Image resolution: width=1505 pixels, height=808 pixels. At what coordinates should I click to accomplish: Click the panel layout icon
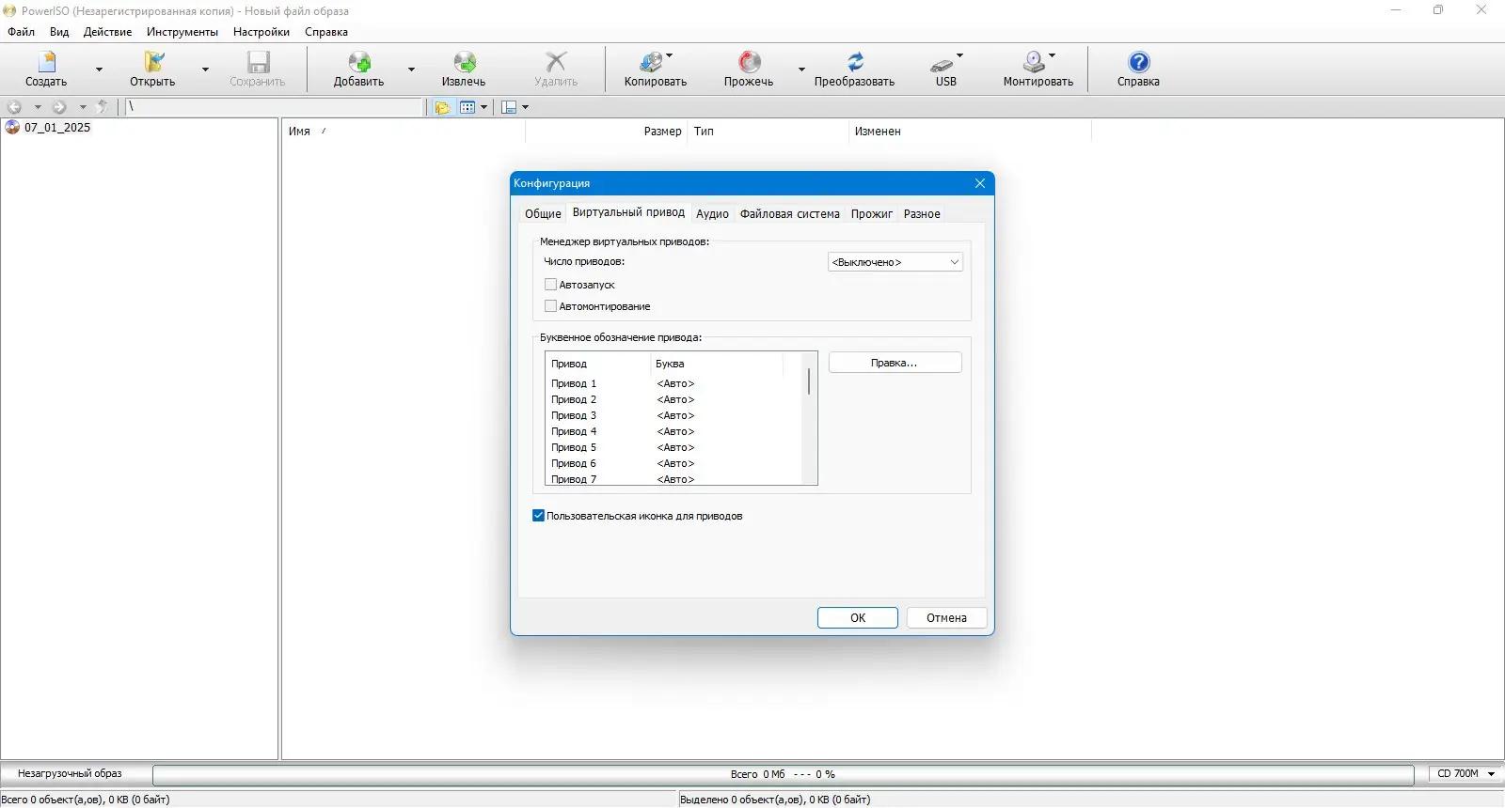(509, 107)
